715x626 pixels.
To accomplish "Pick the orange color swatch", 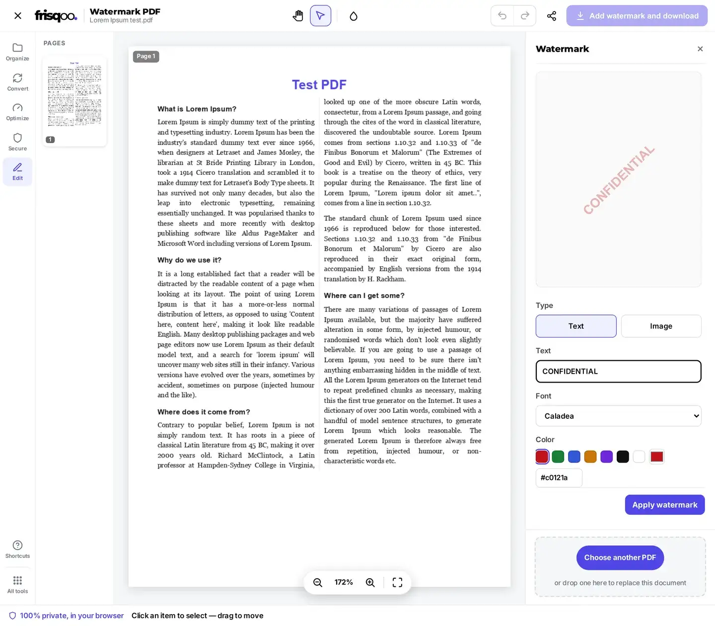I will point(590,457).
